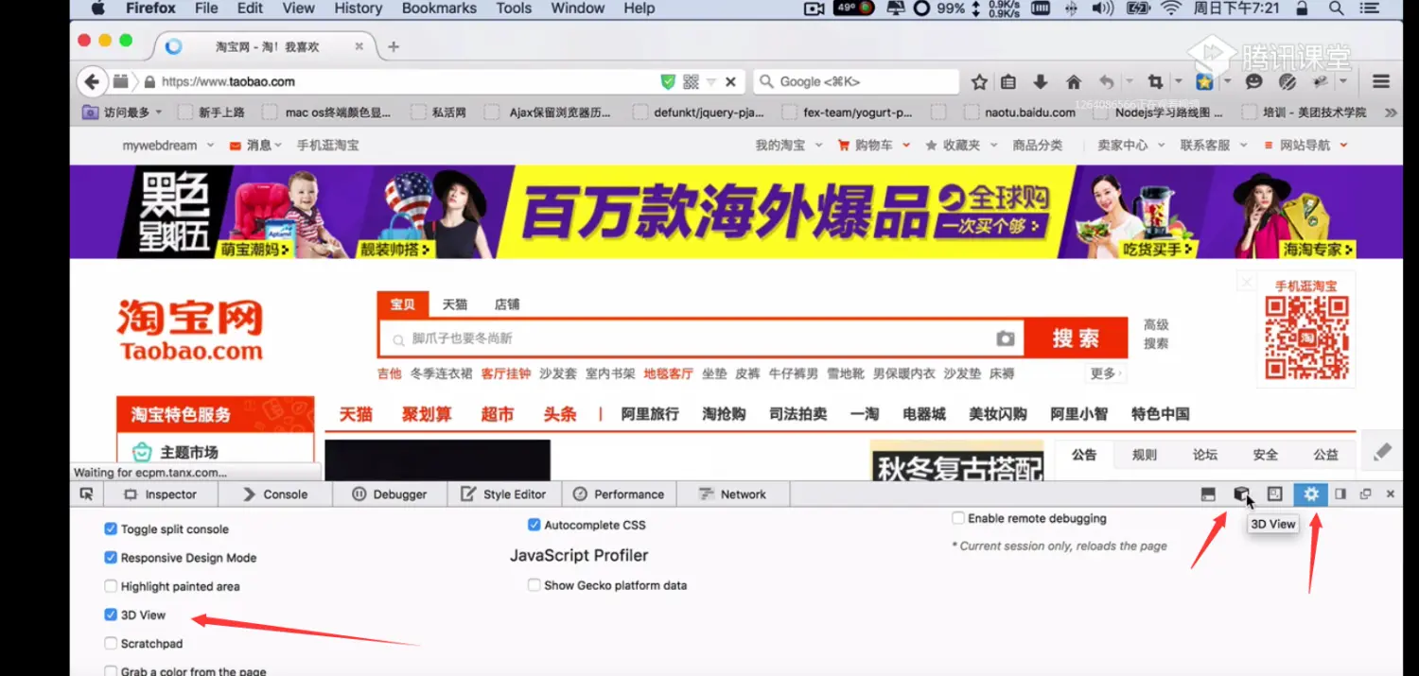Switch to the Network devtools tab

[x=732, y=494]
